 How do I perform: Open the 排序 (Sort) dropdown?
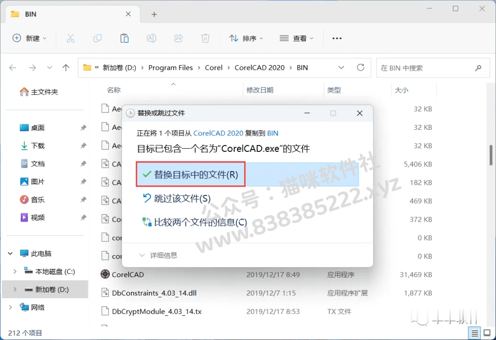pyautogui.click(x=246, y=38)
